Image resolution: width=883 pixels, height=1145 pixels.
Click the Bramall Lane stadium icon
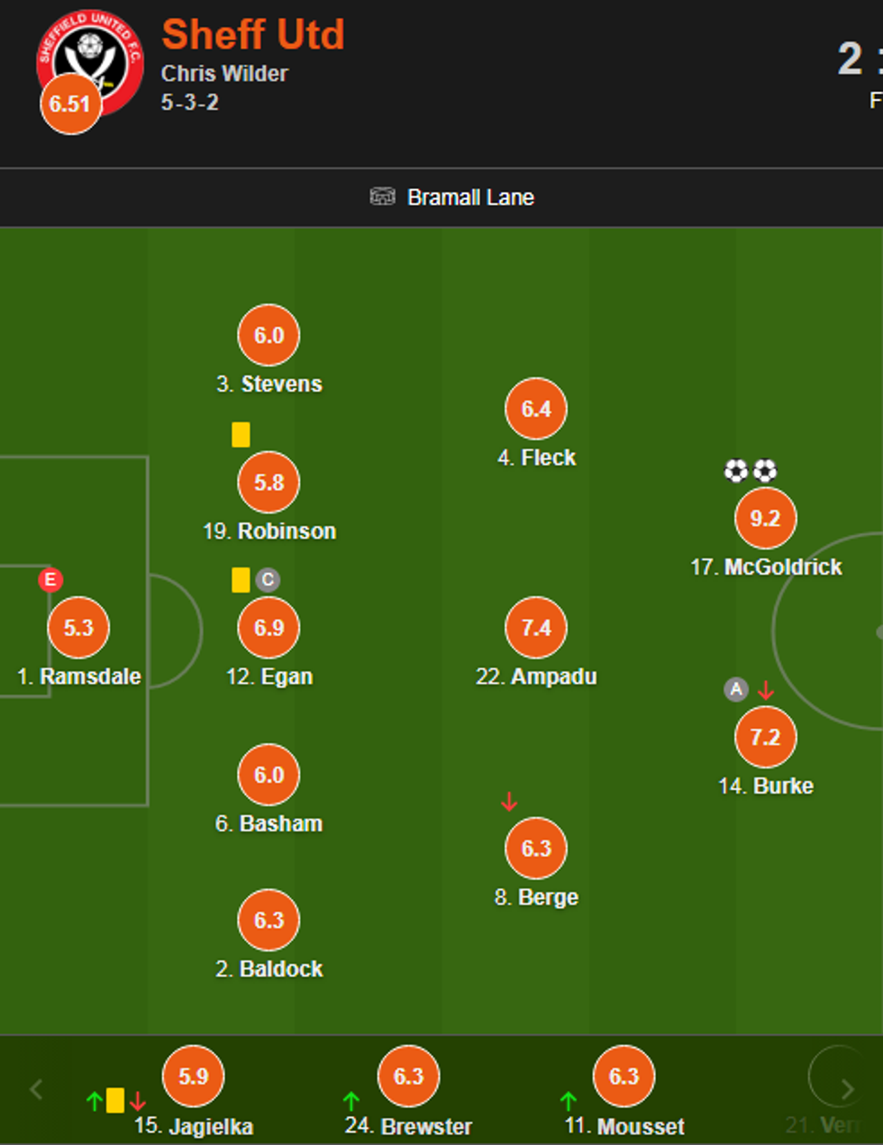(x=382, y=196)
